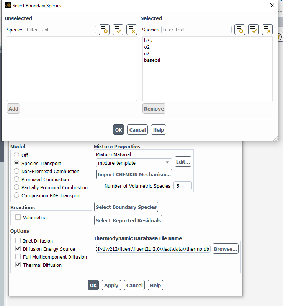283x306 pixels.
Task: Enable Inlet Diffusion option
Action: (x=18, y=240)
